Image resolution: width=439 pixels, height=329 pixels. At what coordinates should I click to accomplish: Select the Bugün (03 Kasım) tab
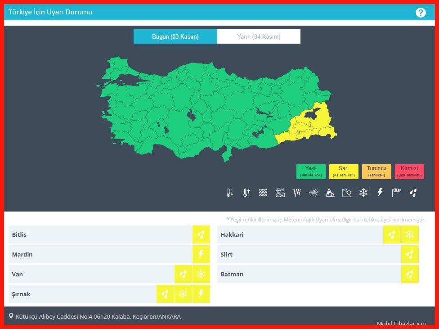pyautogui.click(x=175, y=36)
